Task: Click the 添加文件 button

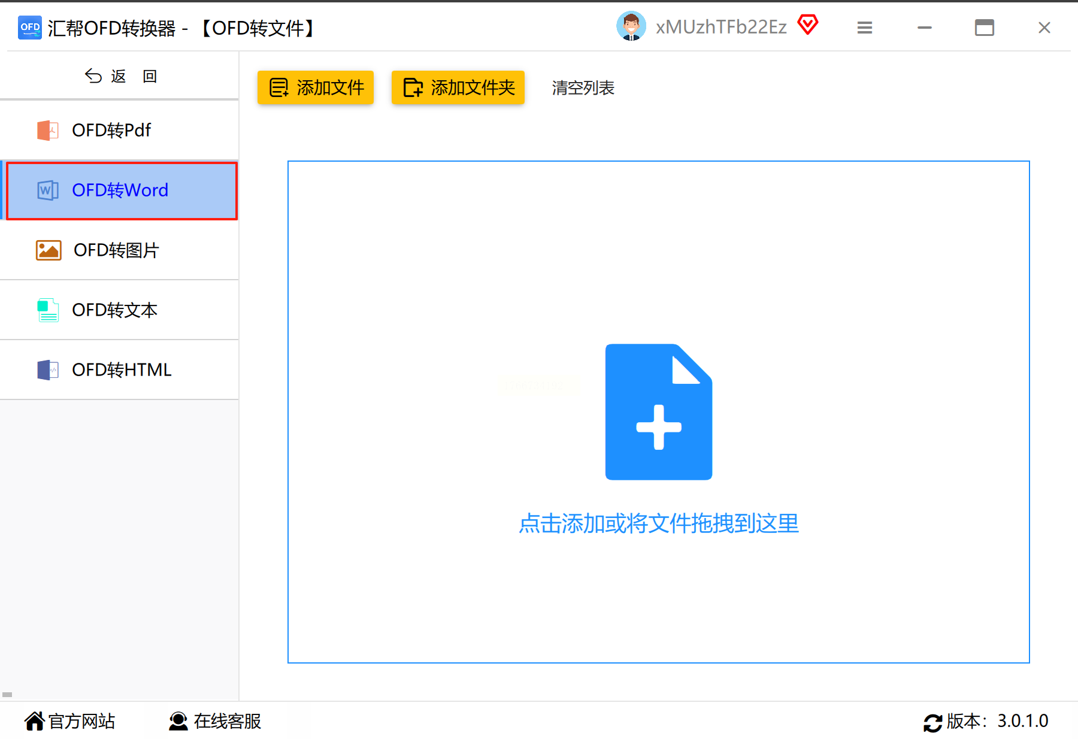Action: coord(316,87)
